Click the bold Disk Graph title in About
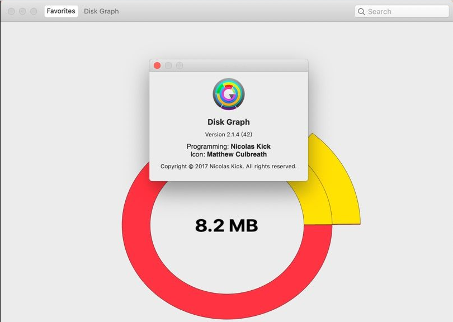Viewport: 453px width, 322px height. pos(228,122)
